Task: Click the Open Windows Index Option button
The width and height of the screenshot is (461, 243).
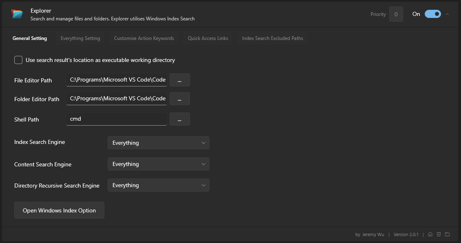Action: (x=59, y=210)
